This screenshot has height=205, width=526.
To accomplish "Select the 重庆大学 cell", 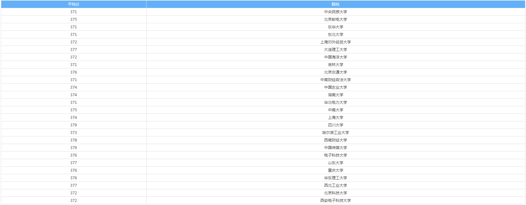I will (x=336, y=170).
